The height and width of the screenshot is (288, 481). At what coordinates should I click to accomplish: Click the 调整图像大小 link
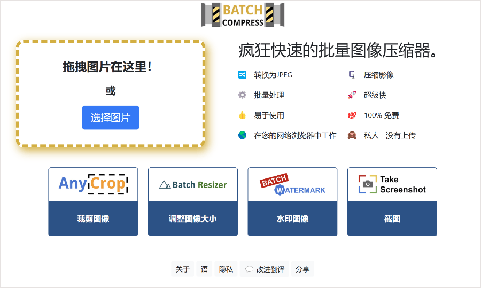(x=192, y=219)
